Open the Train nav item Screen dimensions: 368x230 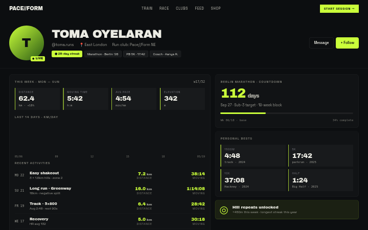147,9
